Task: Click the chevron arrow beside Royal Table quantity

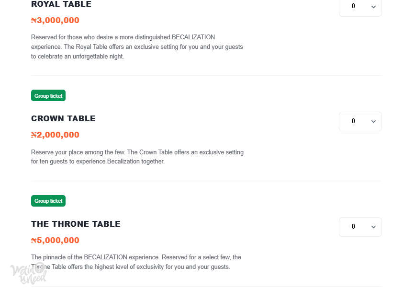Action: pos(373,7)
